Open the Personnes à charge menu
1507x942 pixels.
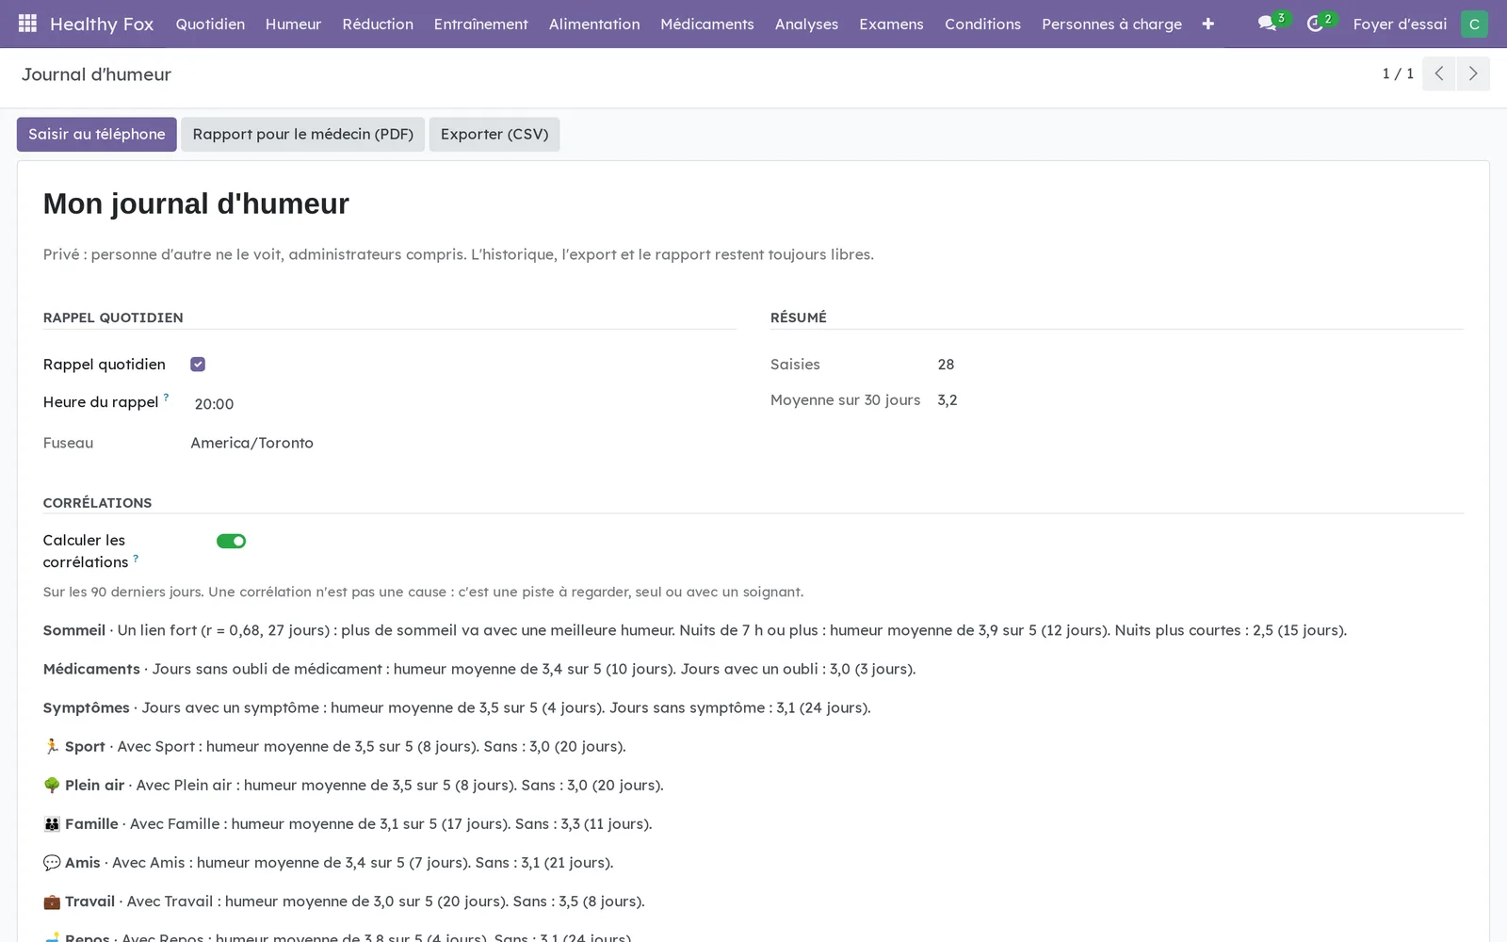[x=1111, y=24]
